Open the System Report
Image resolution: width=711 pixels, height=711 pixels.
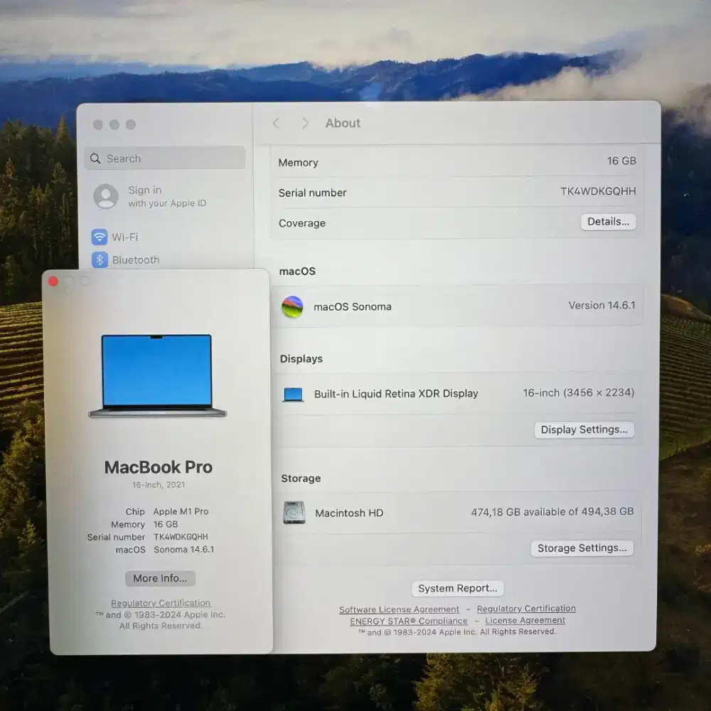(x=457, y=588)
